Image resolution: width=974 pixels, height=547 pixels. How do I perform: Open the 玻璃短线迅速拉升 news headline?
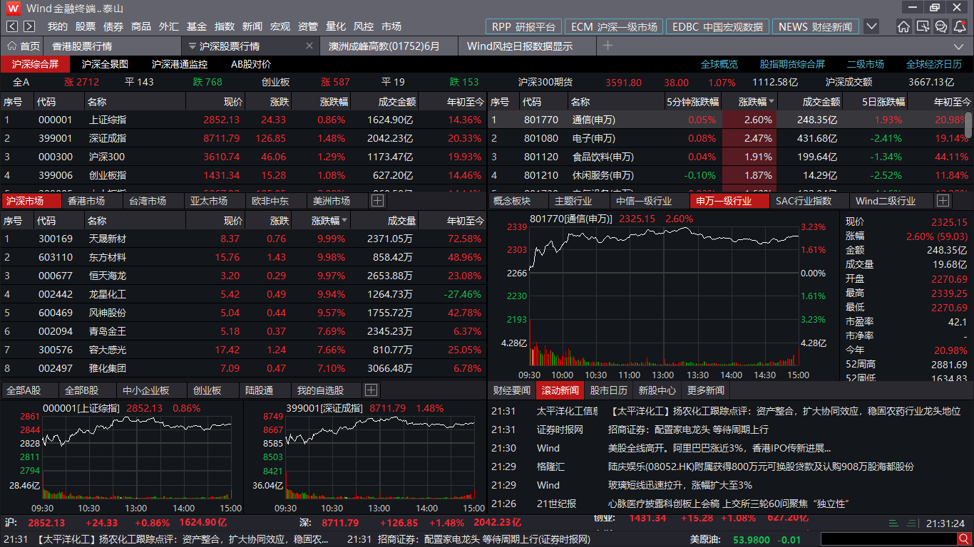pyautogui.click(x=680, y=485)
